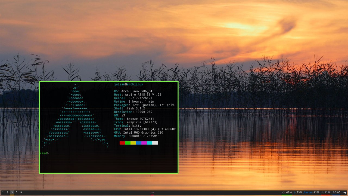
Task: Click the white color block in terminal
Action: 155,143
